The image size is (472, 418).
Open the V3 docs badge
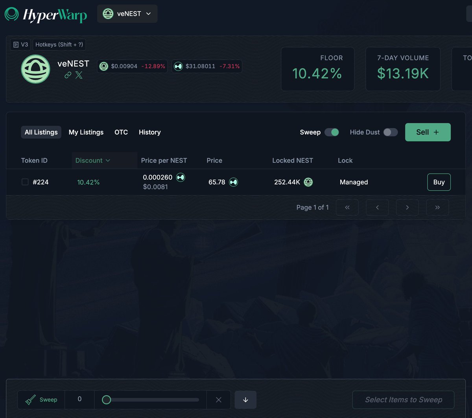pos(20,44)
